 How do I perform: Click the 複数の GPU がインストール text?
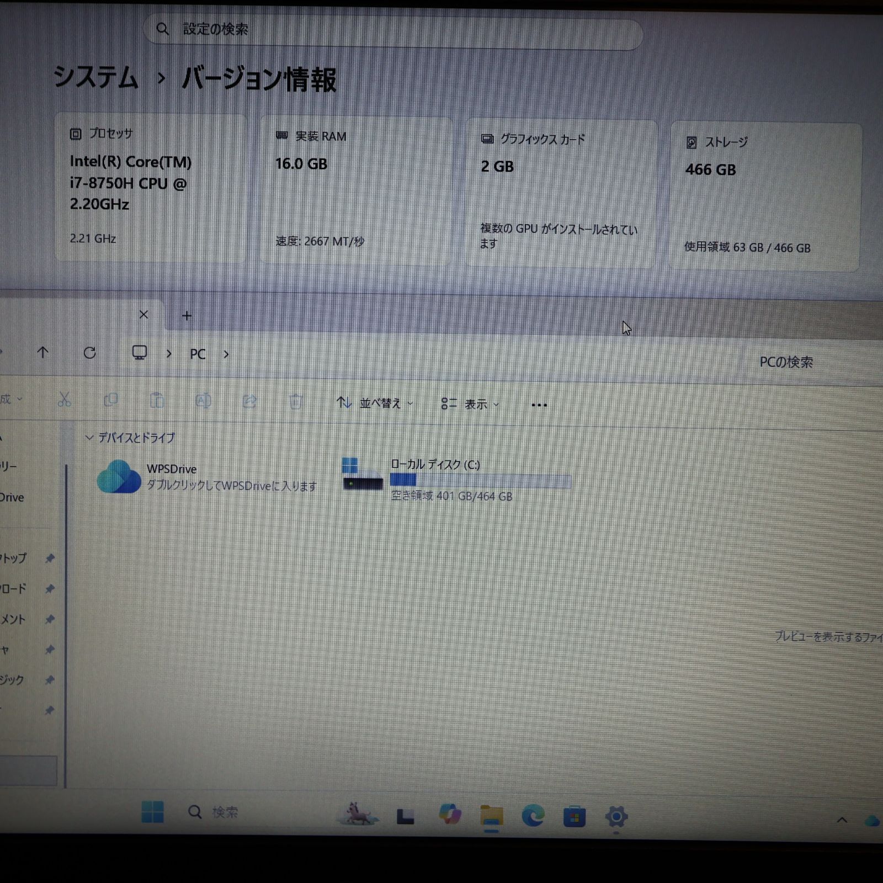tap(558, 236)
